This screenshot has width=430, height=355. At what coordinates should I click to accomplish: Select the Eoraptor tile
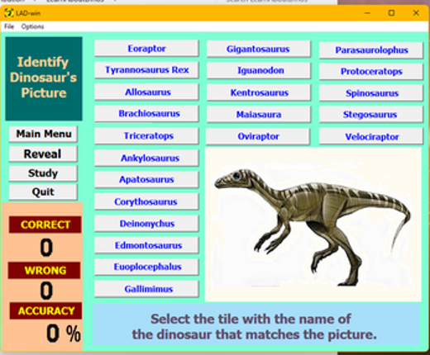click(146, 49)
